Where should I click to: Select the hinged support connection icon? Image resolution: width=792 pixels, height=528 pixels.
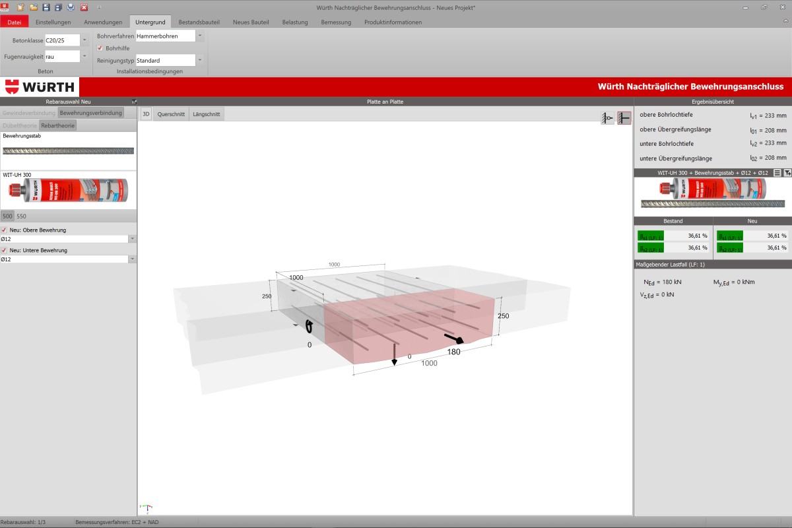(x=608, y=118)
